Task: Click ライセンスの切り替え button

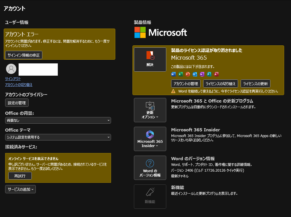Action: [x=221, y=84]
